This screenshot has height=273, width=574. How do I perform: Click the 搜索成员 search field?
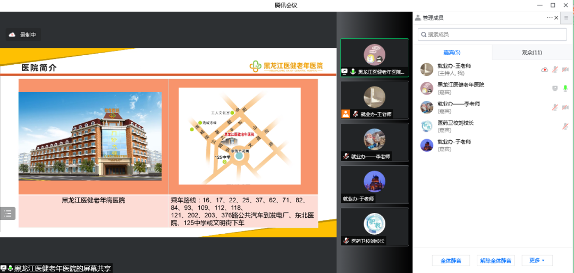click(492, 35)
